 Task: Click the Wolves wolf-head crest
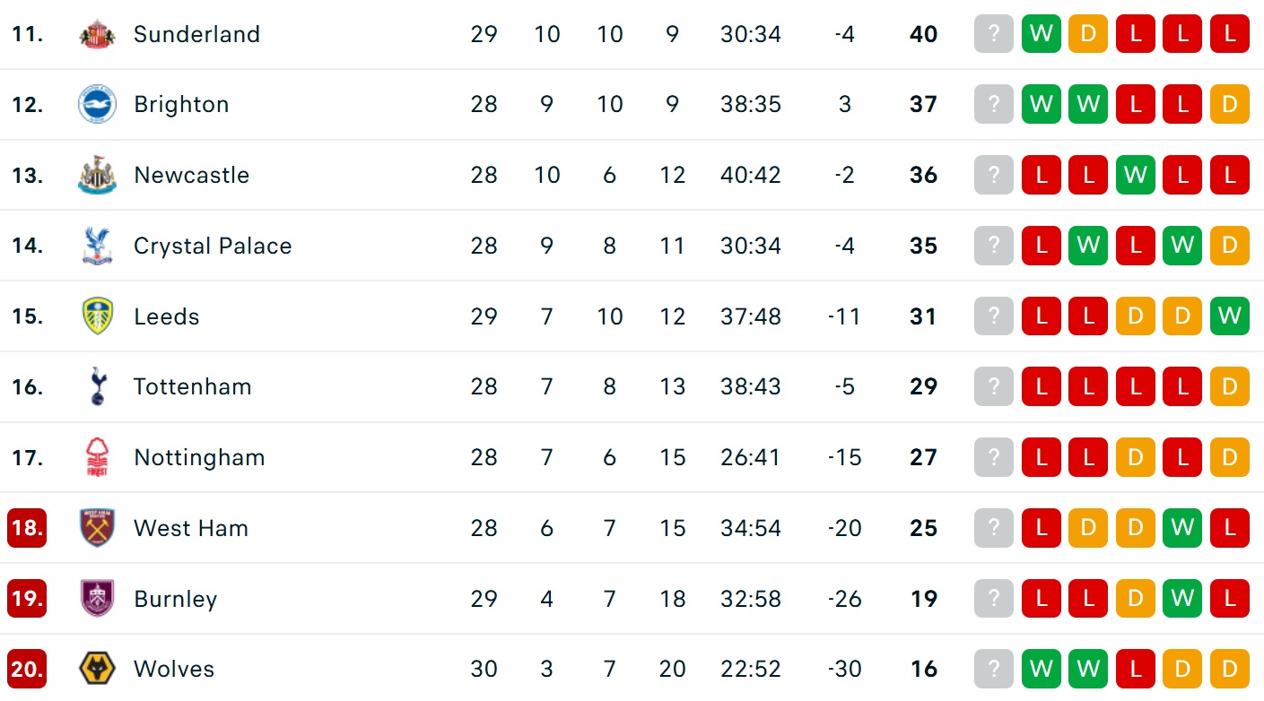[97, 669]
